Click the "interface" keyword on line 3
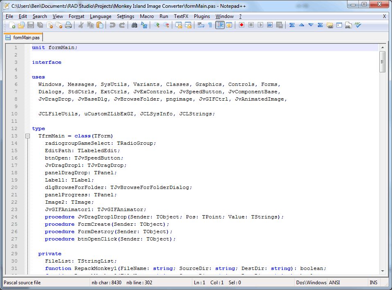 47,62
